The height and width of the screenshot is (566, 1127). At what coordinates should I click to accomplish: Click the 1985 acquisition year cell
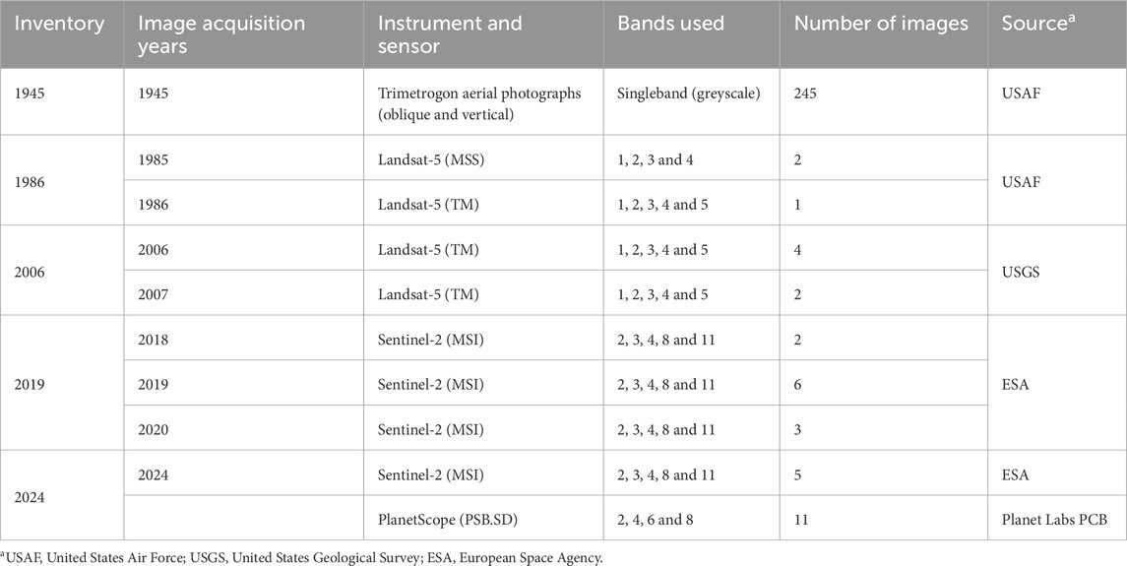(155, 157)
